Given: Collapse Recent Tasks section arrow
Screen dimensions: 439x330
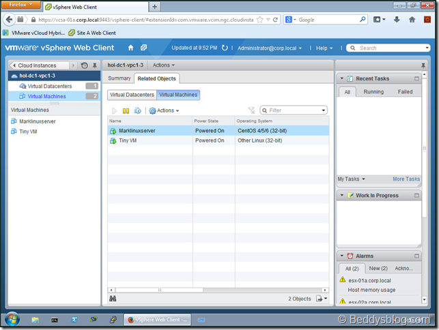Looking at the screenshot, I should click(x=341, y=78).
